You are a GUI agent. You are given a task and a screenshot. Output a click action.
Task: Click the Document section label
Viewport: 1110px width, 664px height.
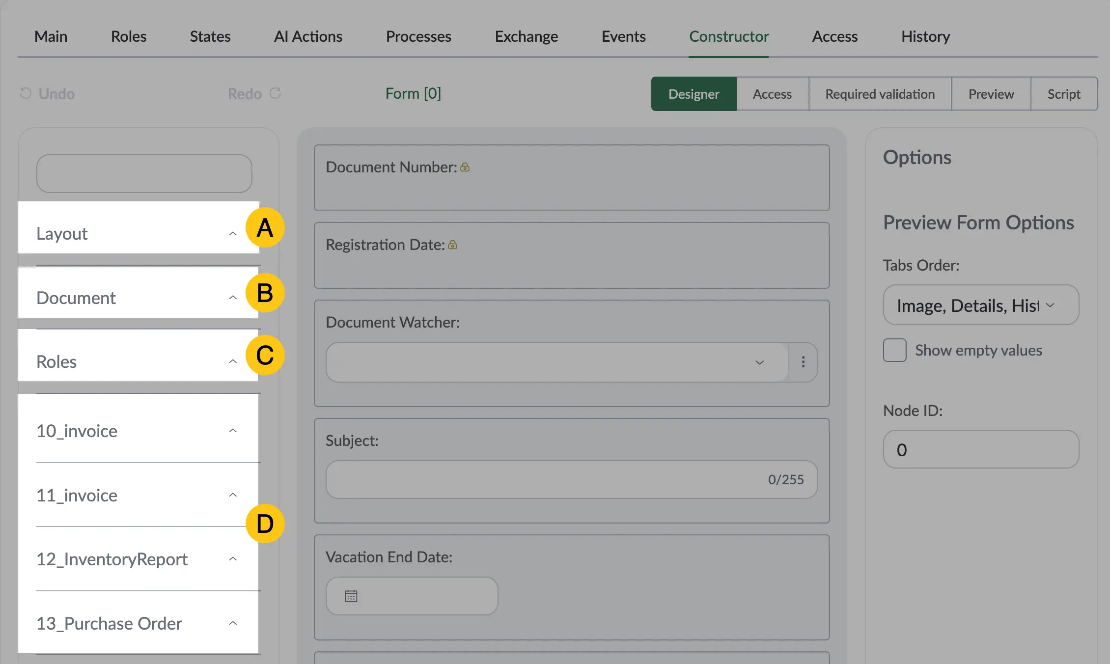76,298
